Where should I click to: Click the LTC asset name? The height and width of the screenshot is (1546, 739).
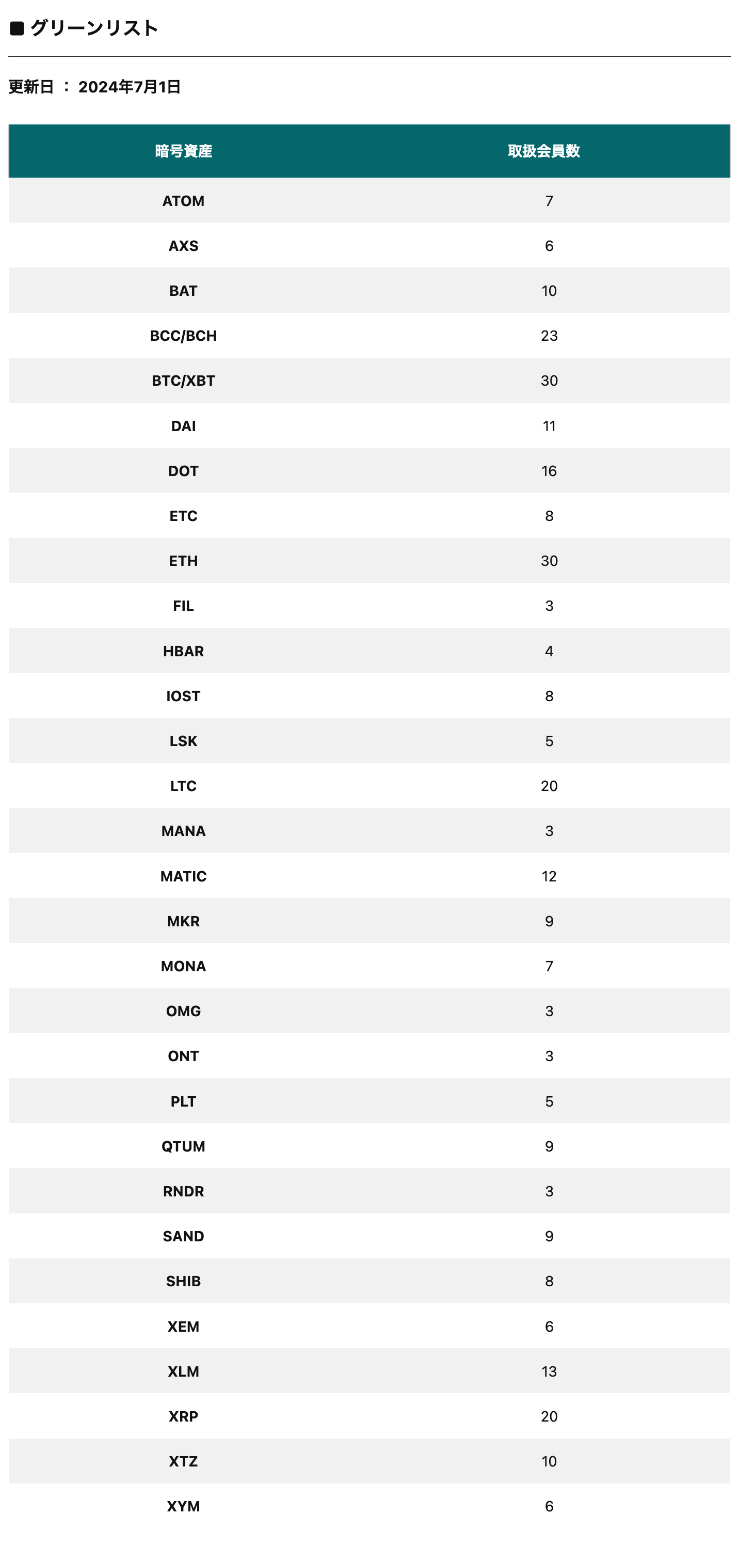click(184, 786)
